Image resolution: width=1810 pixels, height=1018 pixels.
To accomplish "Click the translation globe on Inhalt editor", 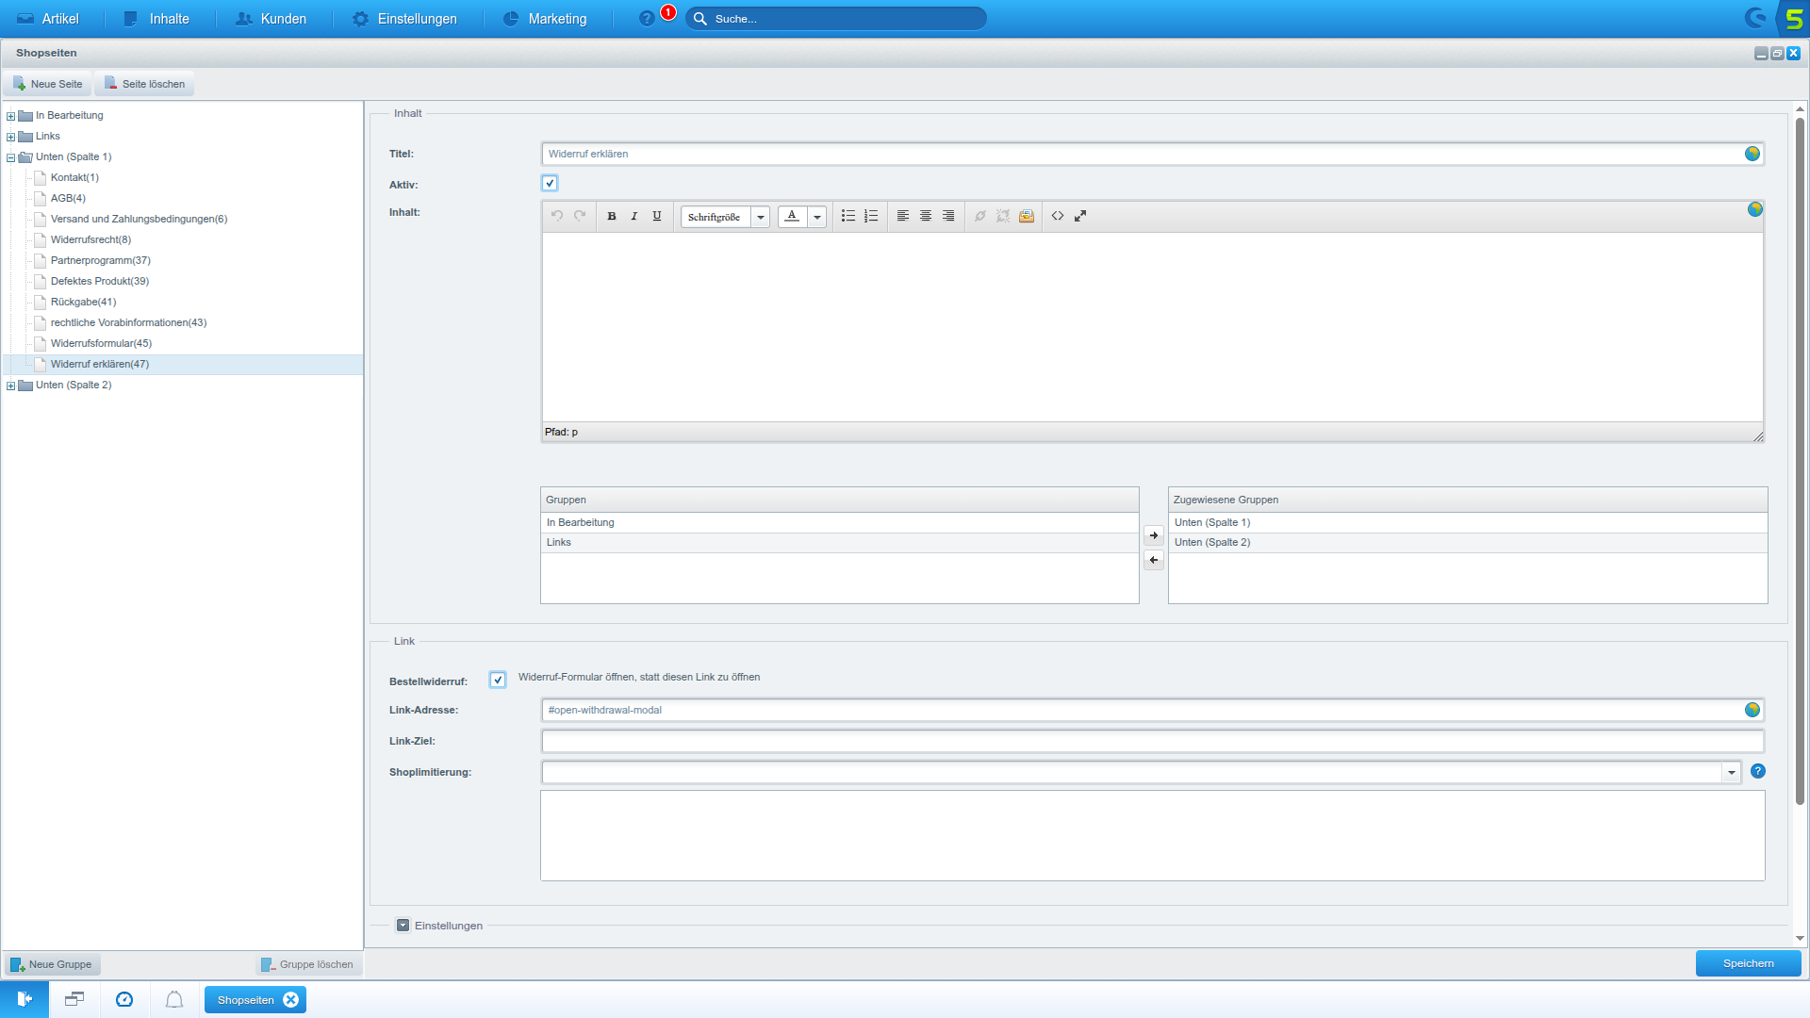I will pyautogui.click(x=1755, y=209).
